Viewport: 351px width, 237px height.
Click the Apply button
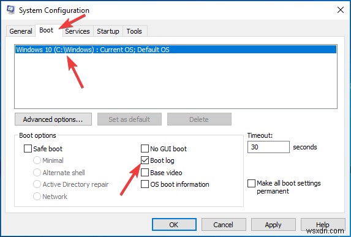click(273, 225)
